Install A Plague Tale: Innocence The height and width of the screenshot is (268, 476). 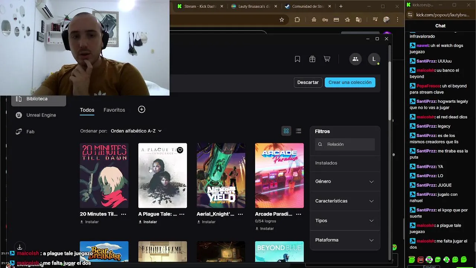148,222
